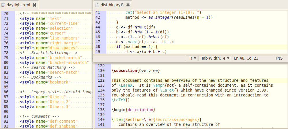Click the Ln 48, Col 23 status
288x129 pixels.
click(x=246, y=58)
